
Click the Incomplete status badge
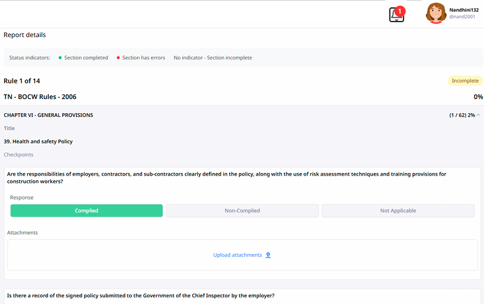point(465,81)
